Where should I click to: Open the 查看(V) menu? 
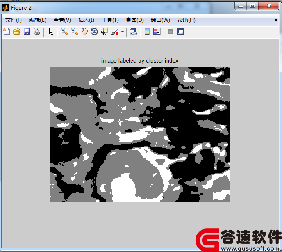point(62,20)
